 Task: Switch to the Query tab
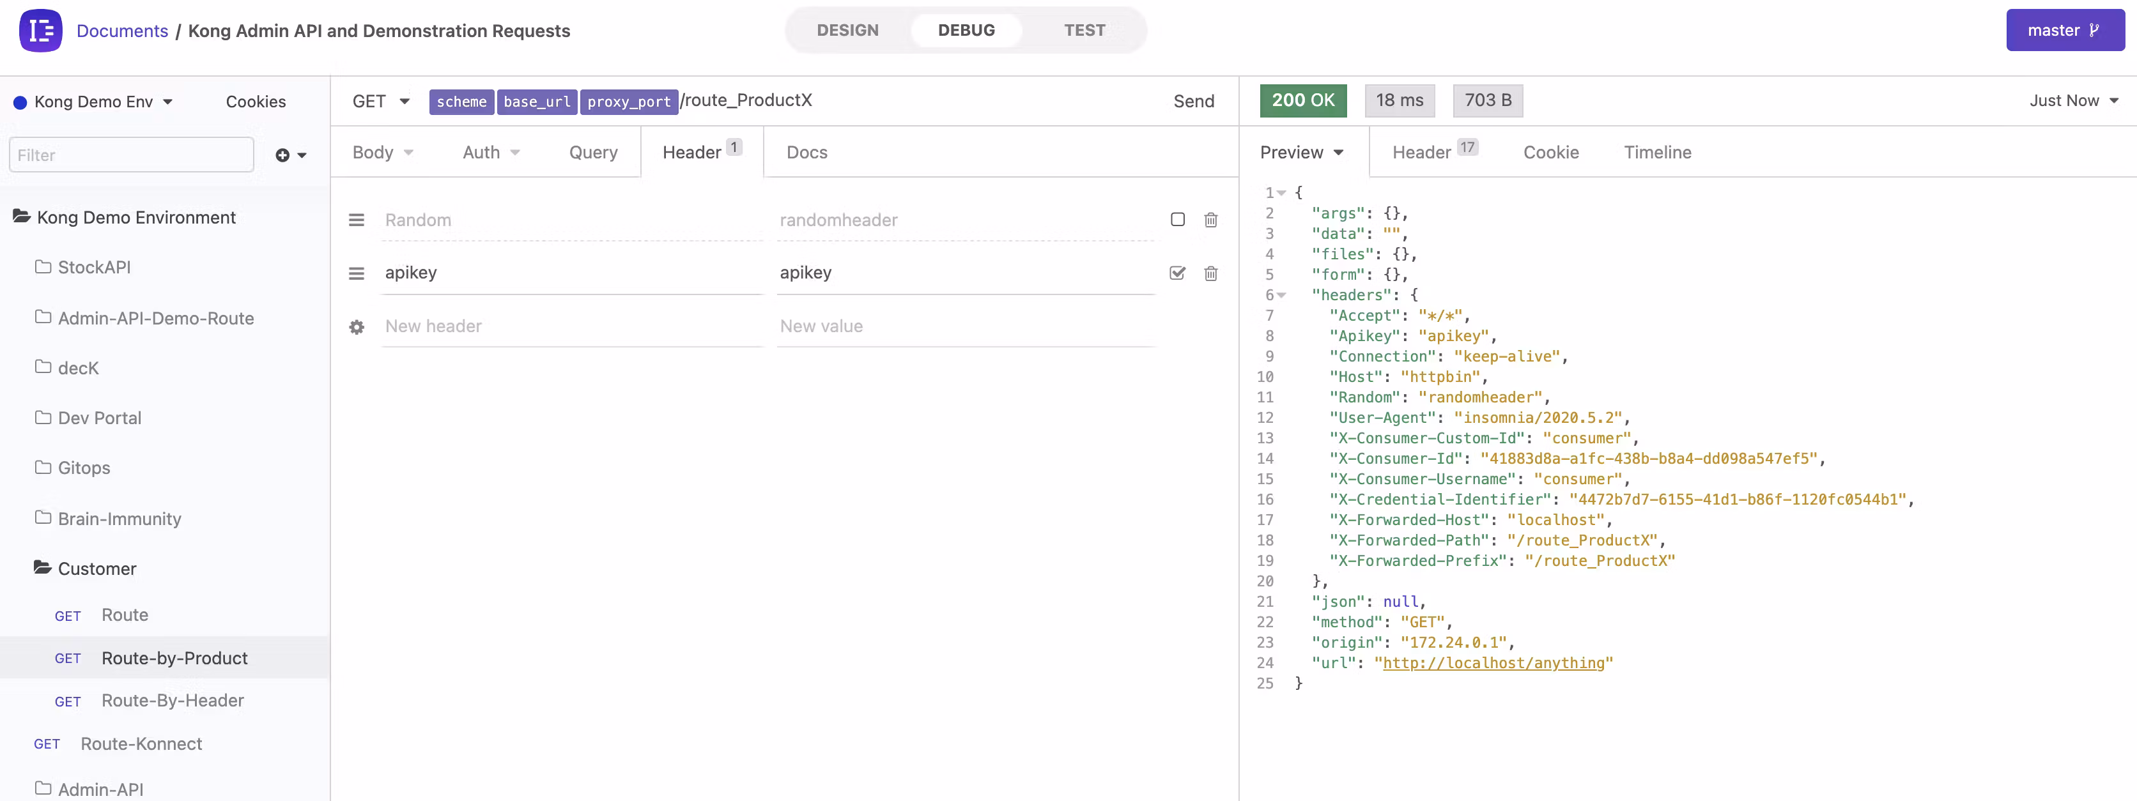(593, 153)
